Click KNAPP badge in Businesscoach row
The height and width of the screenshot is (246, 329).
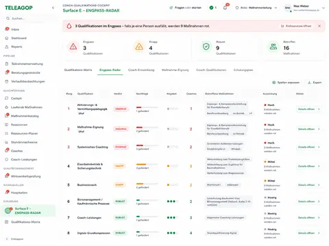coord(119,184)
